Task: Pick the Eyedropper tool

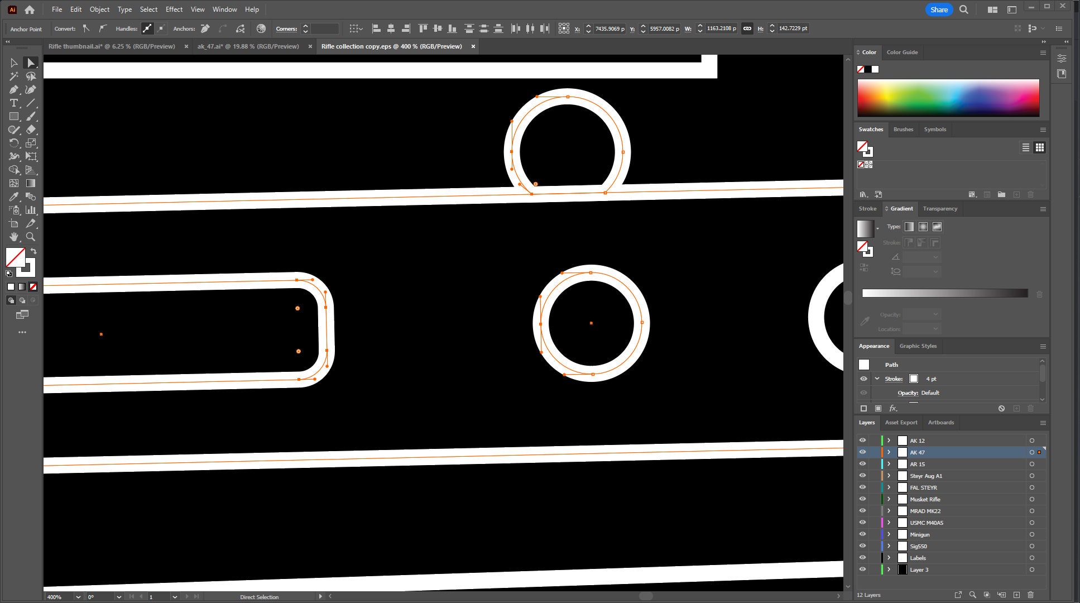Action: 14,197
